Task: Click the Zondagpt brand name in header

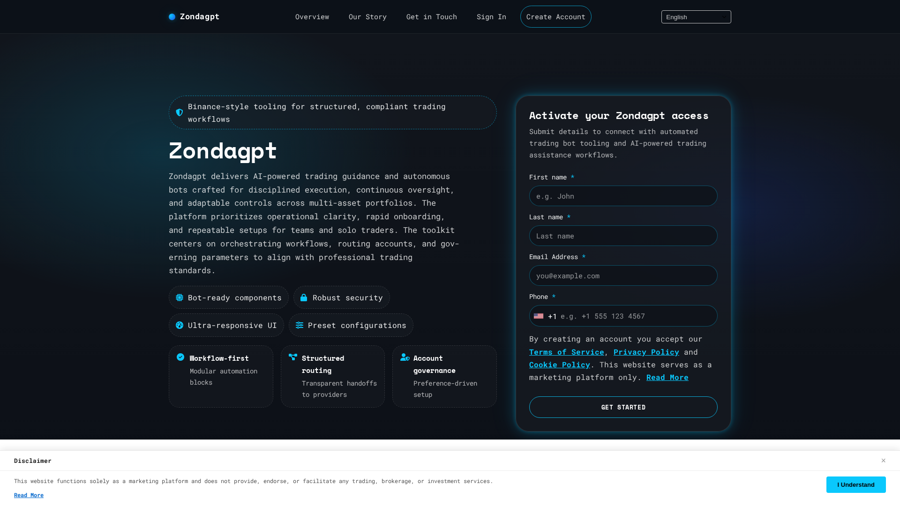Action: point(200,17)
